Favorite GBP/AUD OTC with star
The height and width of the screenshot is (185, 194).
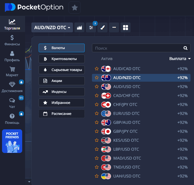click(x=97, y=122)
